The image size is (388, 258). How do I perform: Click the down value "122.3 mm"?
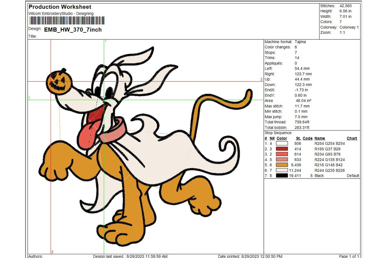[x=303, y=85]
